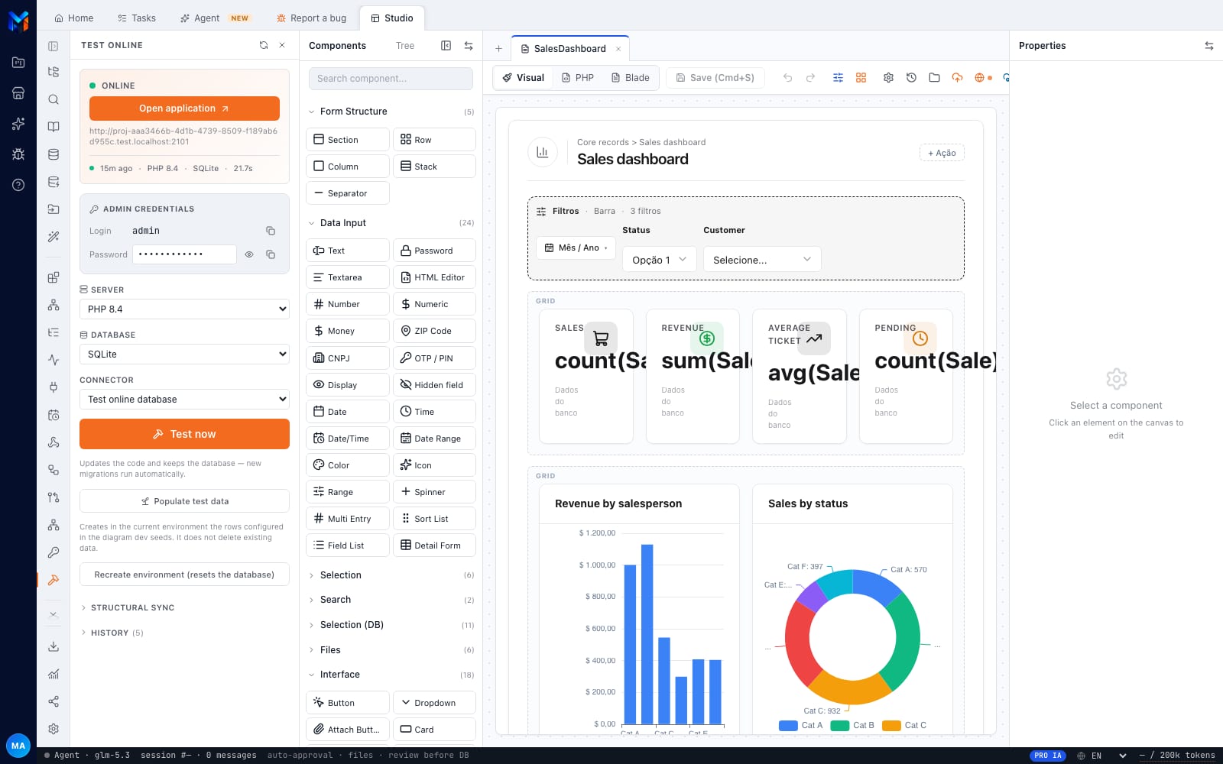1223x764 pixels.
Task: Click the Test now button
Action: [x=184, y=434]
